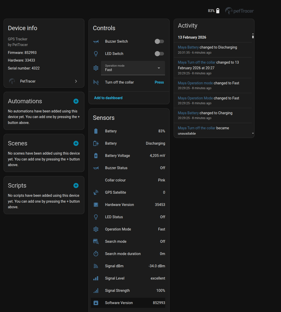Click the GPS Satellite sensor icon

click(96, 192)
